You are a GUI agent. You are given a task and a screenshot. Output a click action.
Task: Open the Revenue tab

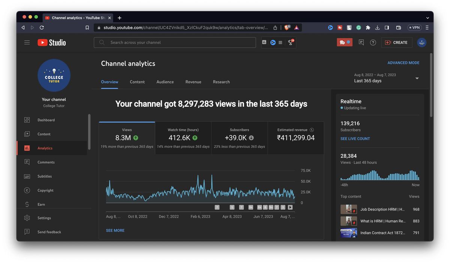click(x=193, y=82)
